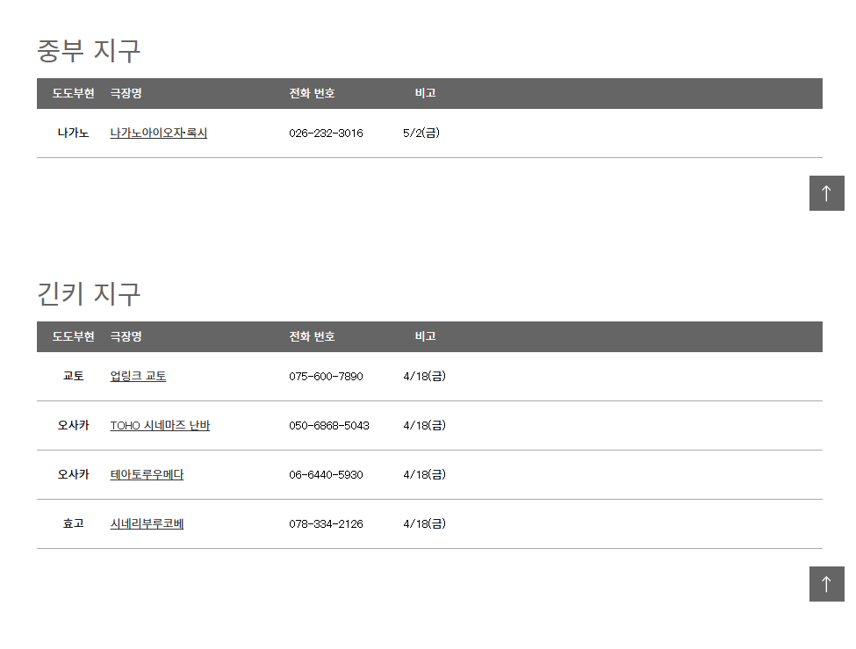Click the 긴키 지구 section heading

[89, 293]
